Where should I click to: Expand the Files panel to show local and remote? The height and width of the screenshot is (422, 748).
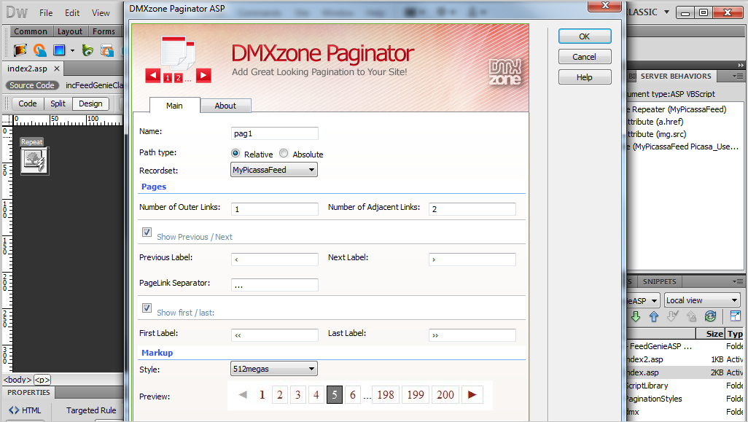pyautogui.click(x=735, y=316)
